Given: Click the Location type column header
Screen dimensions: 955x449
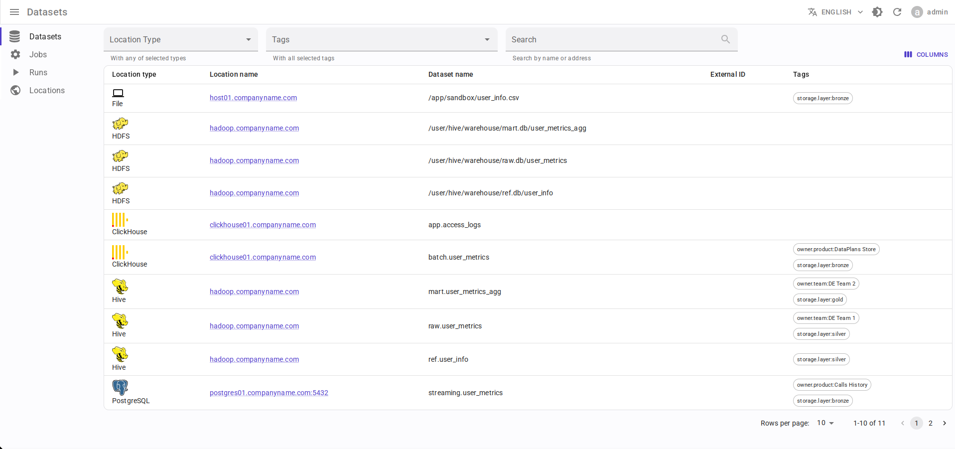Looking at the screenshot, I should [134, 74].
